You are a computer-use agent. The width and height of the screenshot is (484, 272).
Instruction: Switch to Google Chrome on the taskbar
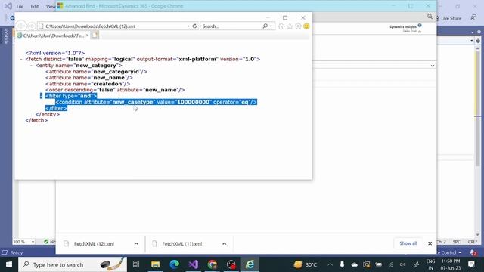(213, 264)
